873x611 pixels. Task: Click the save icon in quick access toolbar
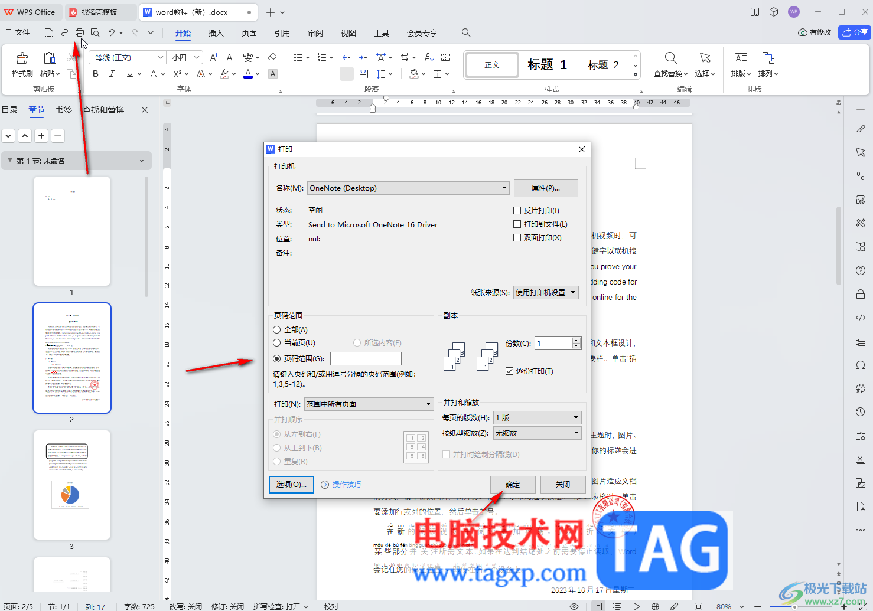[49, 32]
